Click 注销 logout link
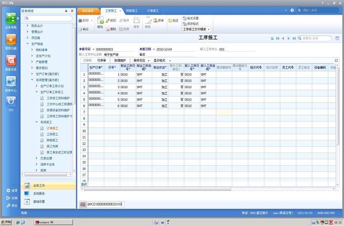 coord(12,198)
